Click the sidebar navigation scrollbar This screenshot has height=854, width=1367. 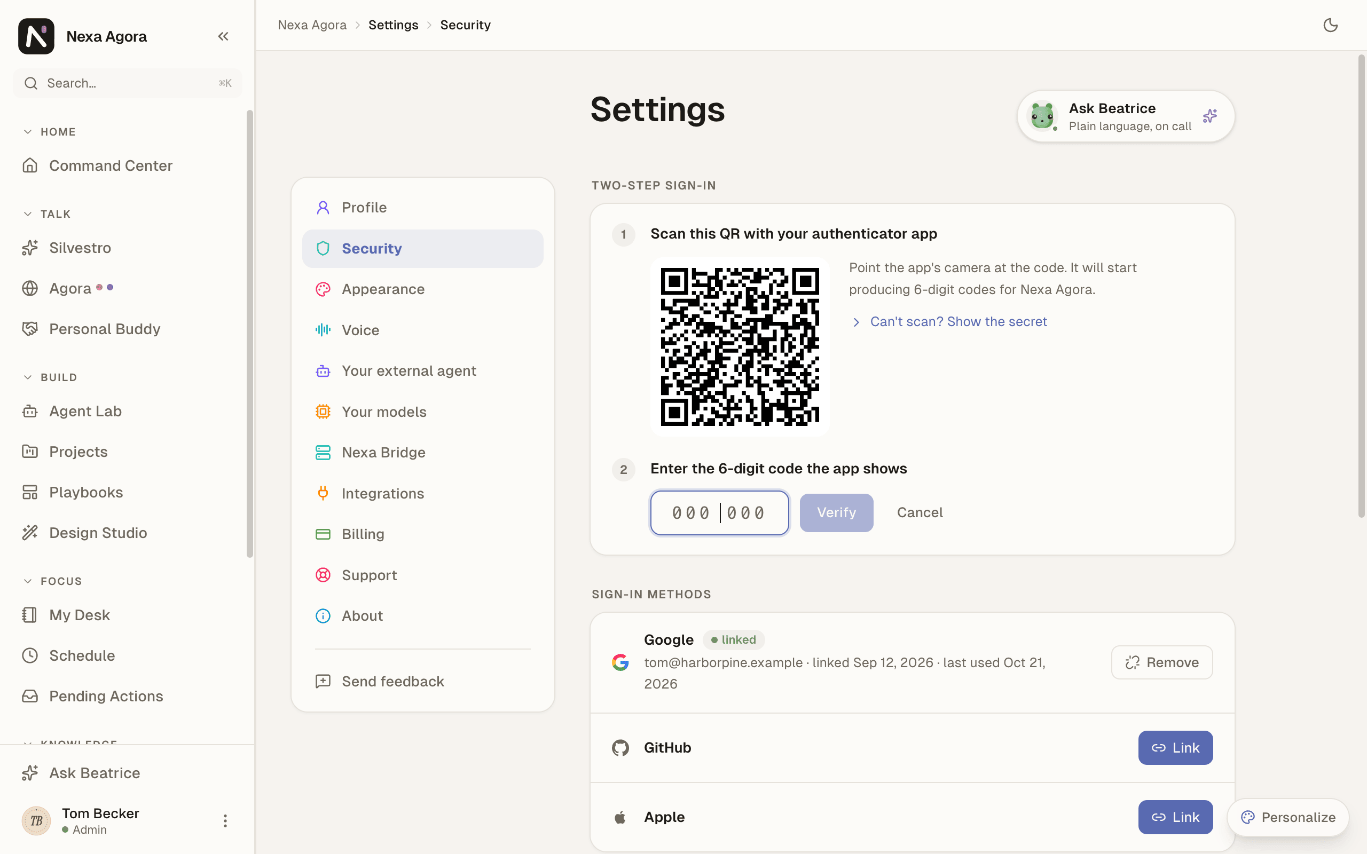250,334
